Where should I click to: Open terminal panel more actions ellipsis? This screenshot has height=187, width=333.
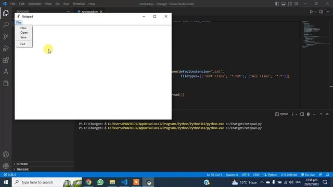coord(314,114)
